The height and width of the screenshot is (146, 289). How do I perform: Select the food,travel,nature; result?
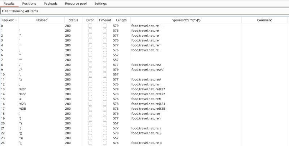[146, 85]
